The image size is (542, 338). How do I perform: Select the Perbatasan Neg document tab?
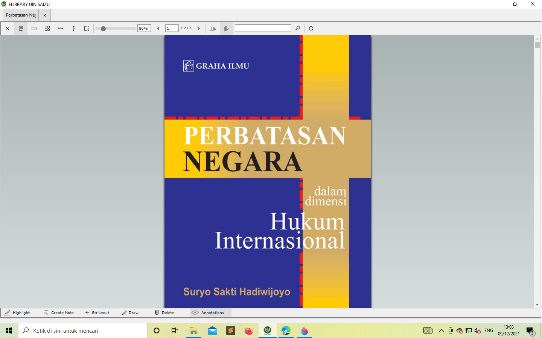tap(21, 15)
